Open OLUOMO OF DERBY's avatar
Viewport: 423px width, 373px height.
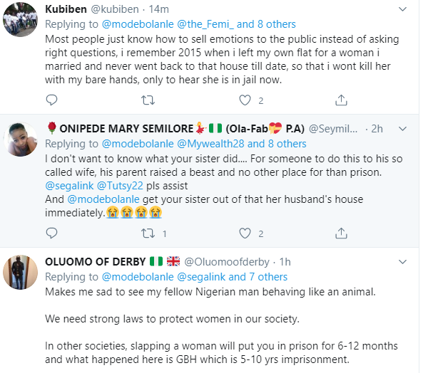pos(20,272)
